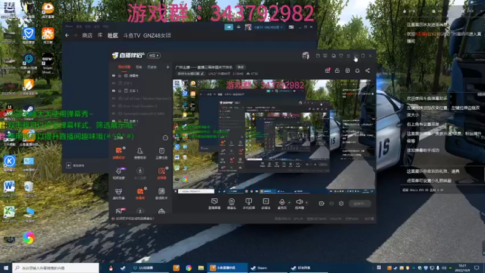The width and height of the screenshot is (485, 273).
Task: Click the 修改 button beside the stream title
Action: coord(241,67)
